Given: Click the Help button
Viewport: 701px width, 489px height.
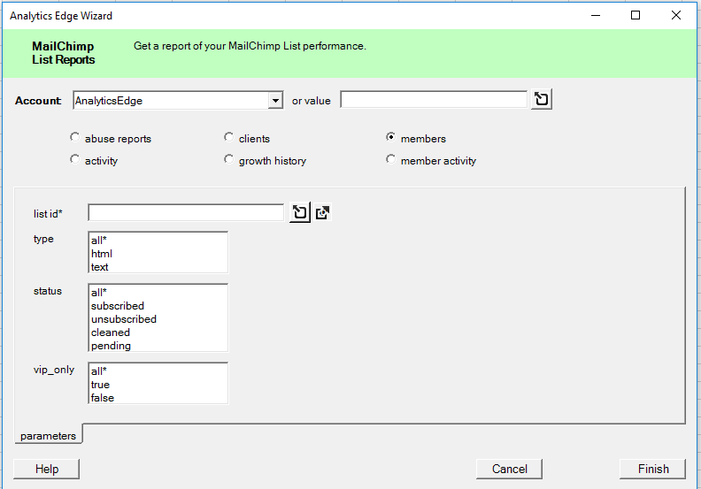Looking at the screenshot, I should (x=47, y=469).
